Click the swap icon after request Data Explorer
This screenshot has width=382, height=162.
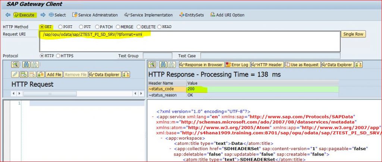coord(126,75)
